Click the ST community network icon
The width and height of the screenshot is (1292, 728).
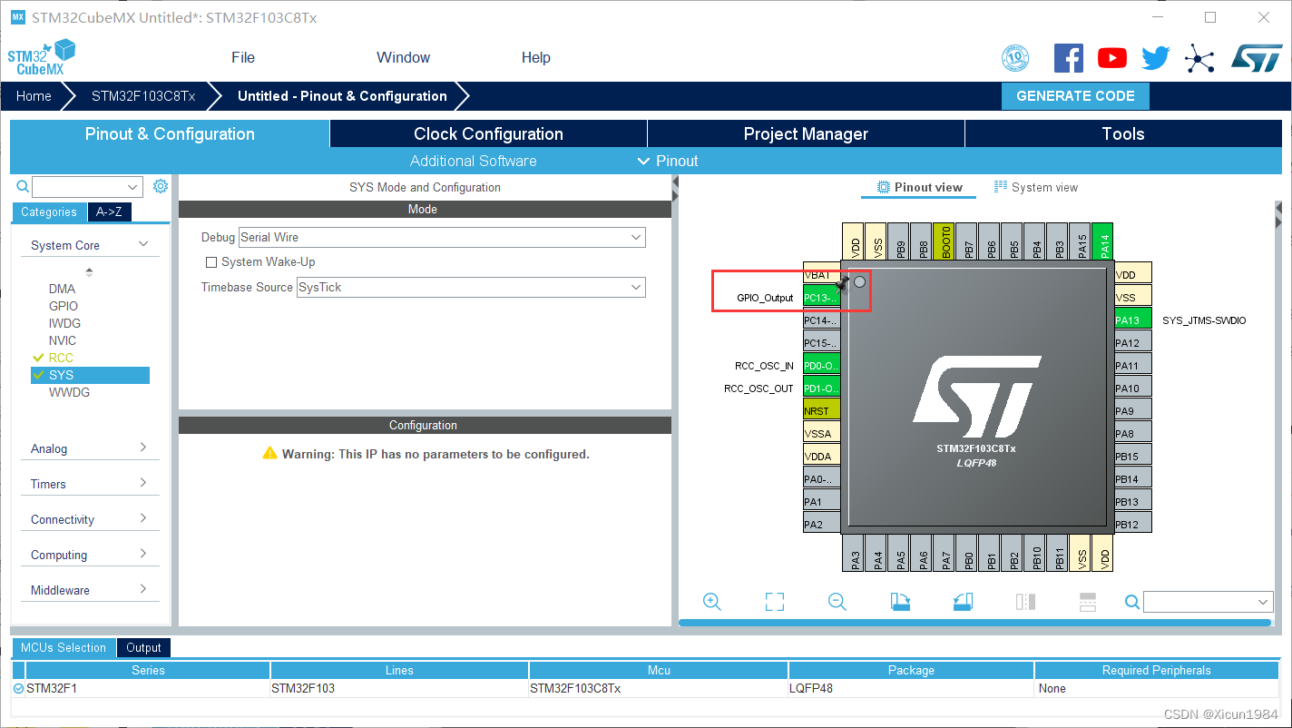[1199, 59]
